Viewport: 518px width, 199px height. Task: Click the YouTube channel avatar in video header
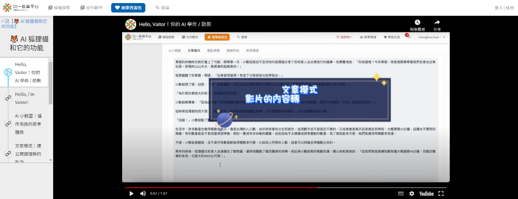130,25
